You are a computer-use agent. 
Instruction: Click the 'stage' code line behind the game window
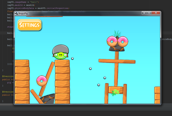click(10, 27)
